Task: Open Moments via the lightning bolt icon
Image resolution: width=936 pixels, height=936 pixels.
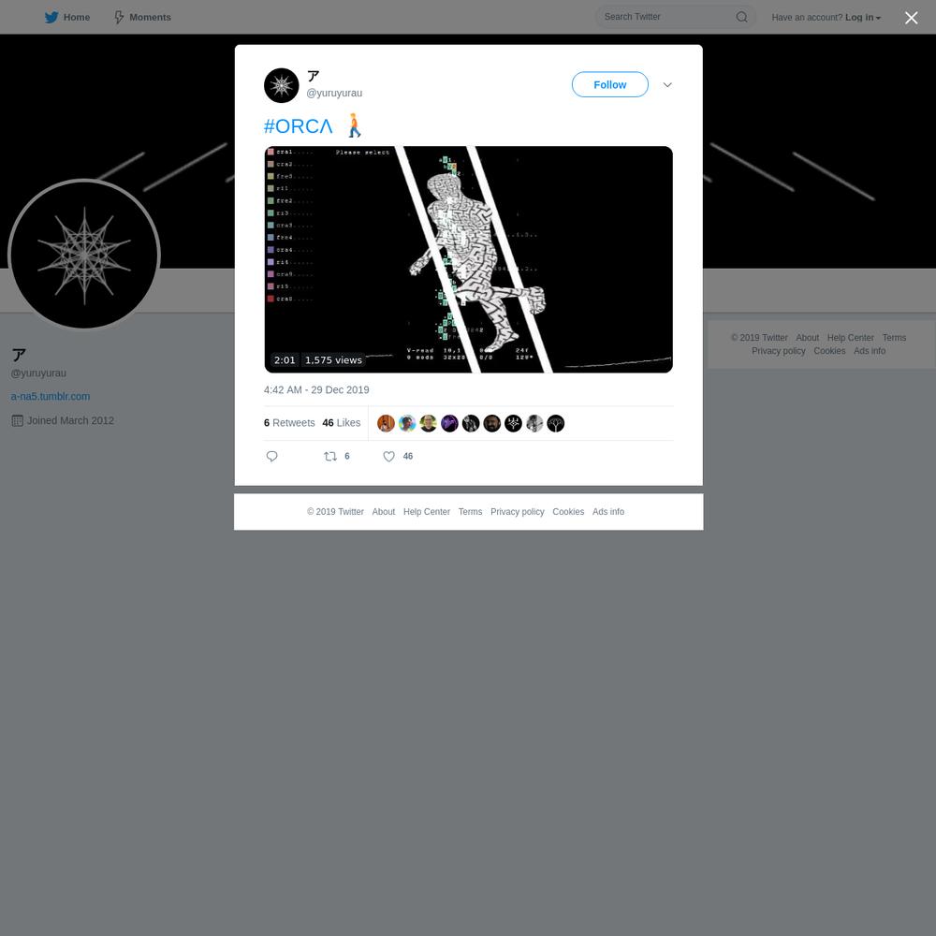Action: tap(119, 17)
